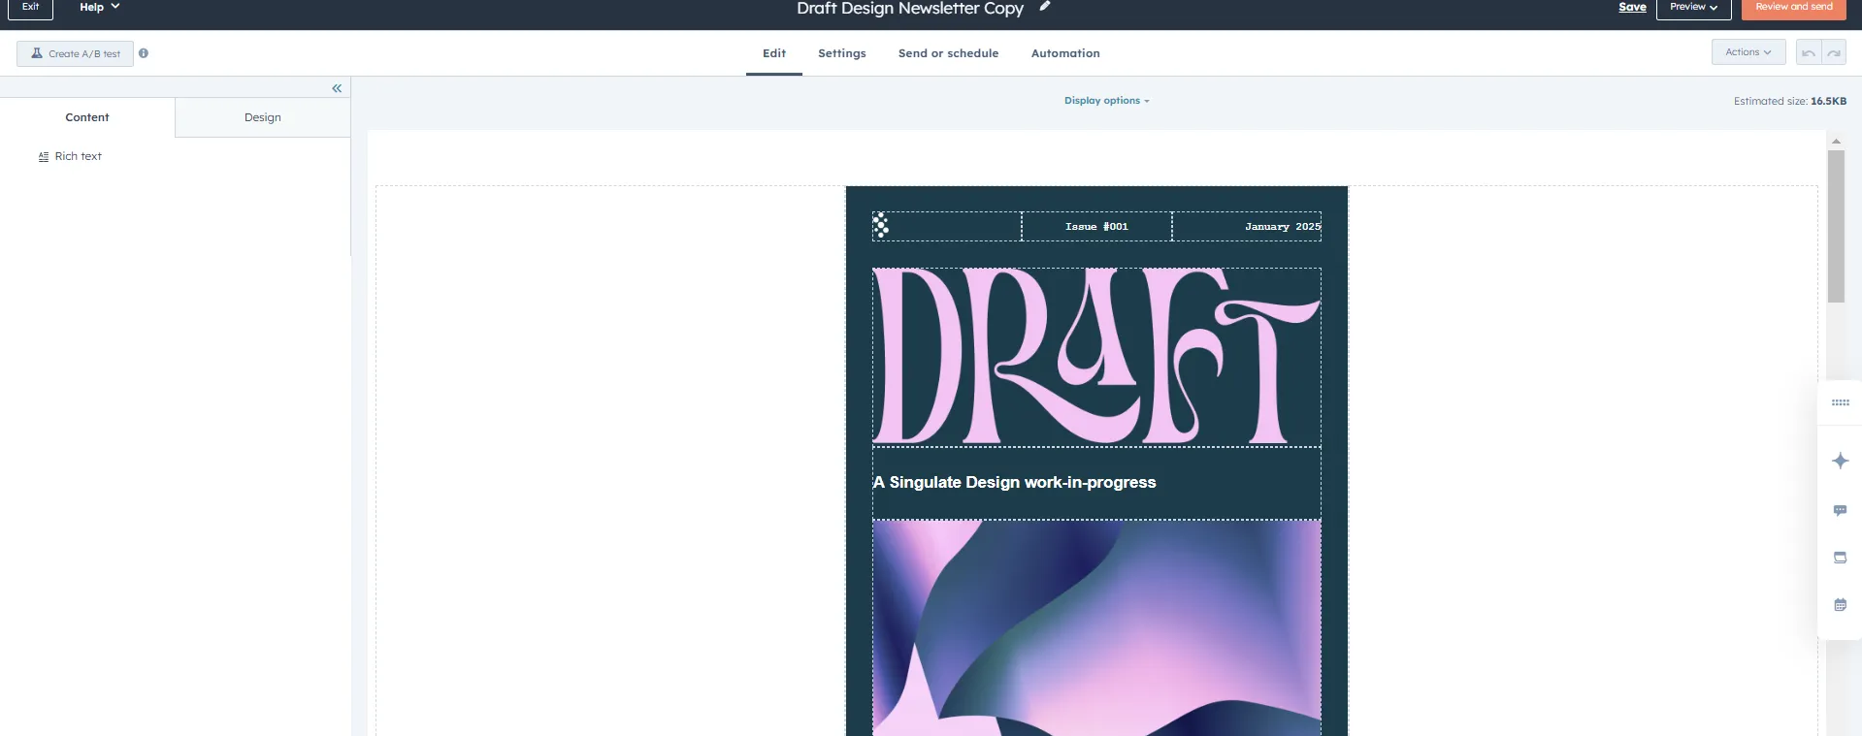Open the Automation tab

1065,53
